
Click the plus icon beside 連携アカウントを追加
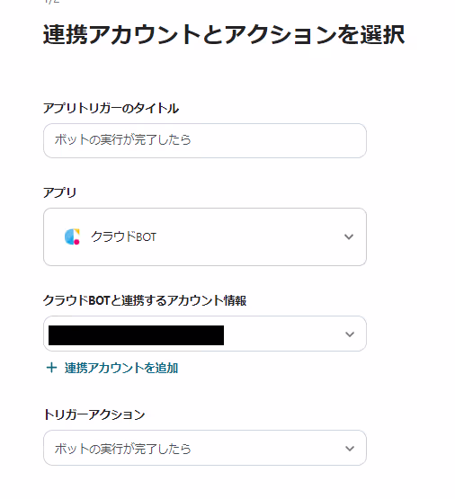coord(51,368)
